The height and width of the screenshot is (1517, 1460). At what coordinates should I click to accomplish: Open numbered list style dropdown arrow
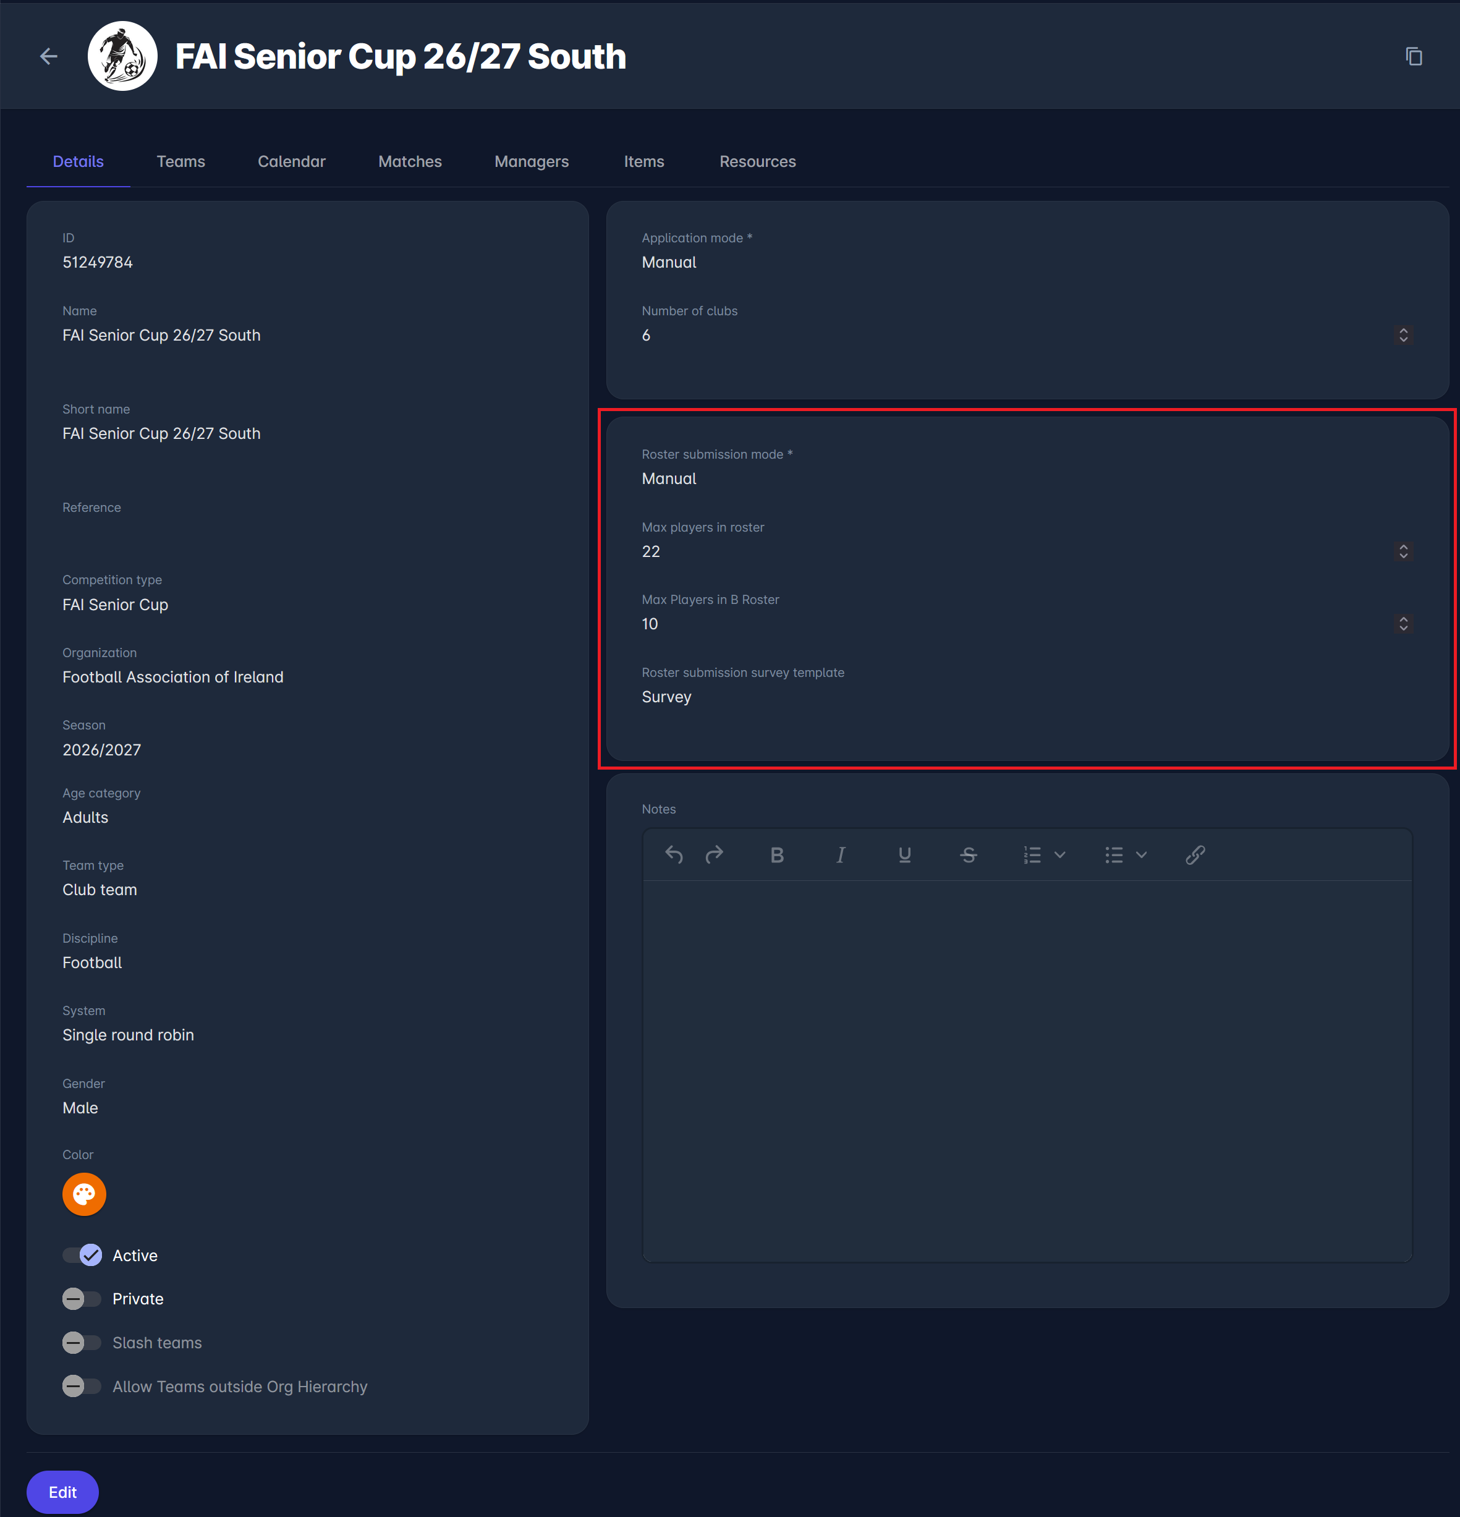tap(1060, 854)
